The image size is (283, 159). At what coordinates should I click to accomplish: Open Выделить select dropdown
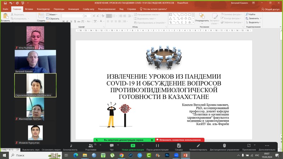[x=253, y=22]
